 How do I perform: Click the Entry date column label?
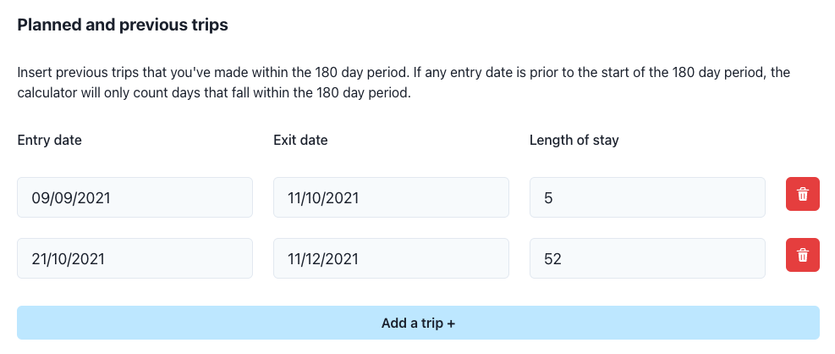(x=50, y=141)
